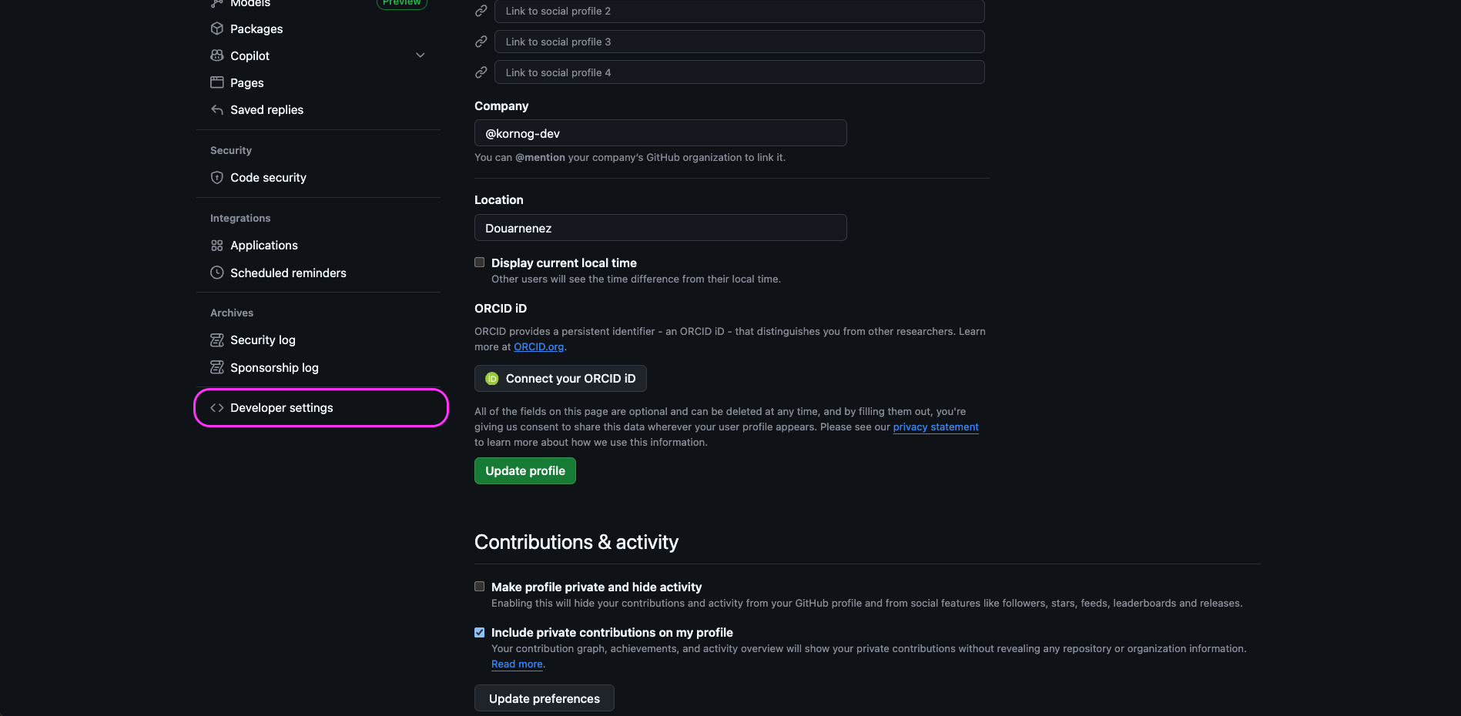Viewport: 1461px width, 716px height.
Task: Click inside the Location field showing Douarnenez
Action: coord(660,228)
